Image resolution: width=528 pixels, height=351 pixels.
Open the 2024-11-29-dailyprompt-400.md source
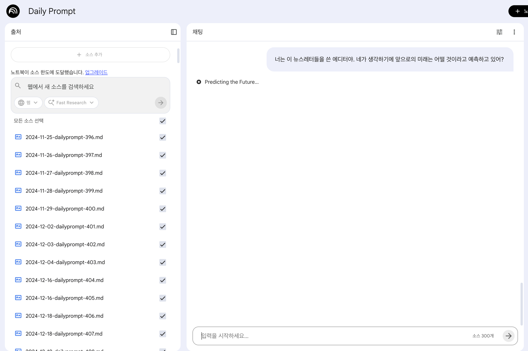[65, 209]
